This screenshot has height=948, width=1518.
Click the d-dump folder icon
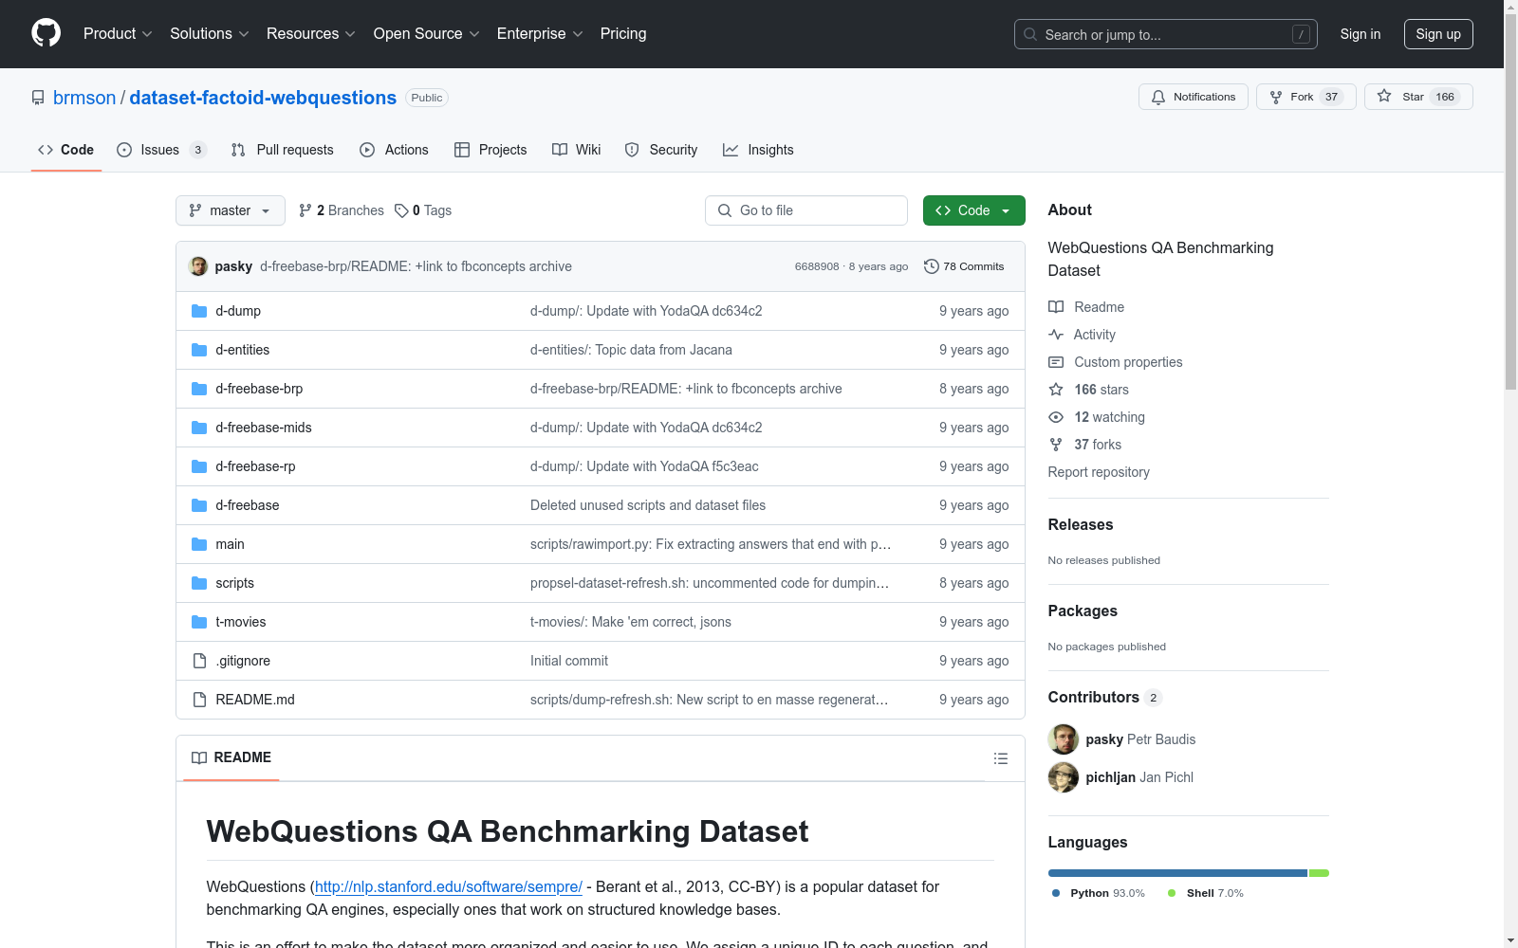(x=199, y=311)
